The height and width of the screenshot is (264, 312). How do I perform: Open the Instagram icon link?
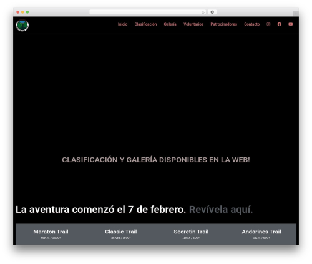coord(268,24)
